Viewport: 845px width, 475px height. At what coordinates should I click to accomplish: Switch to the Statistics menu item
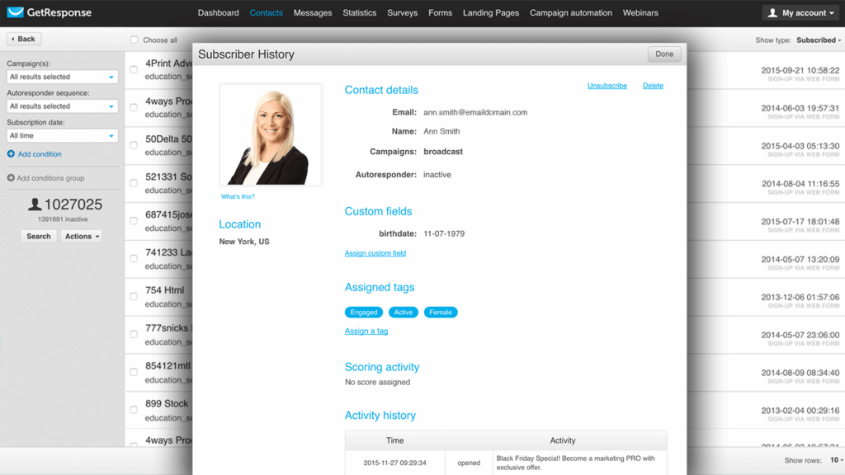[359, 12]
